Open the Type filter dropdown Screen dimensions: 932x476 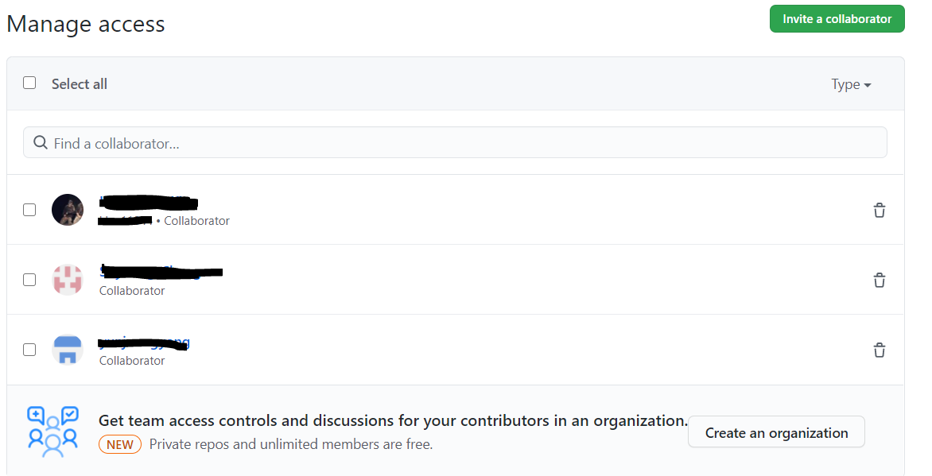[x=851, y=84]
